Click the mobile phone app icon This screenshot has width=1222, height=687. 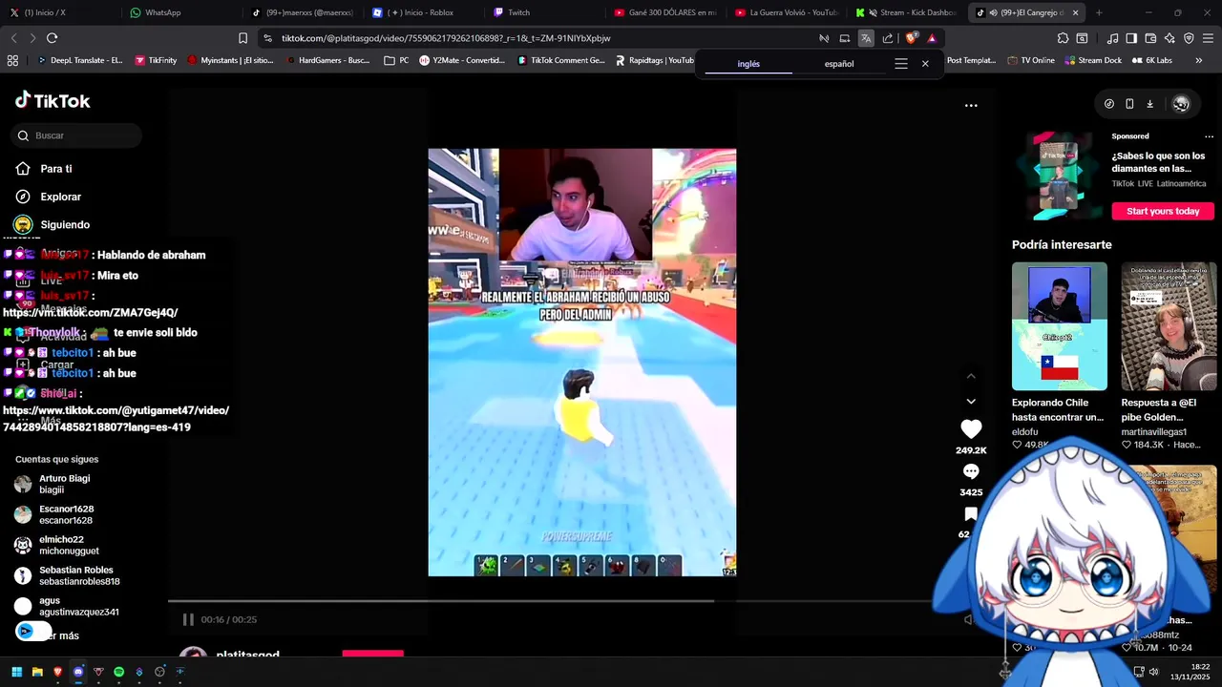1129,104
